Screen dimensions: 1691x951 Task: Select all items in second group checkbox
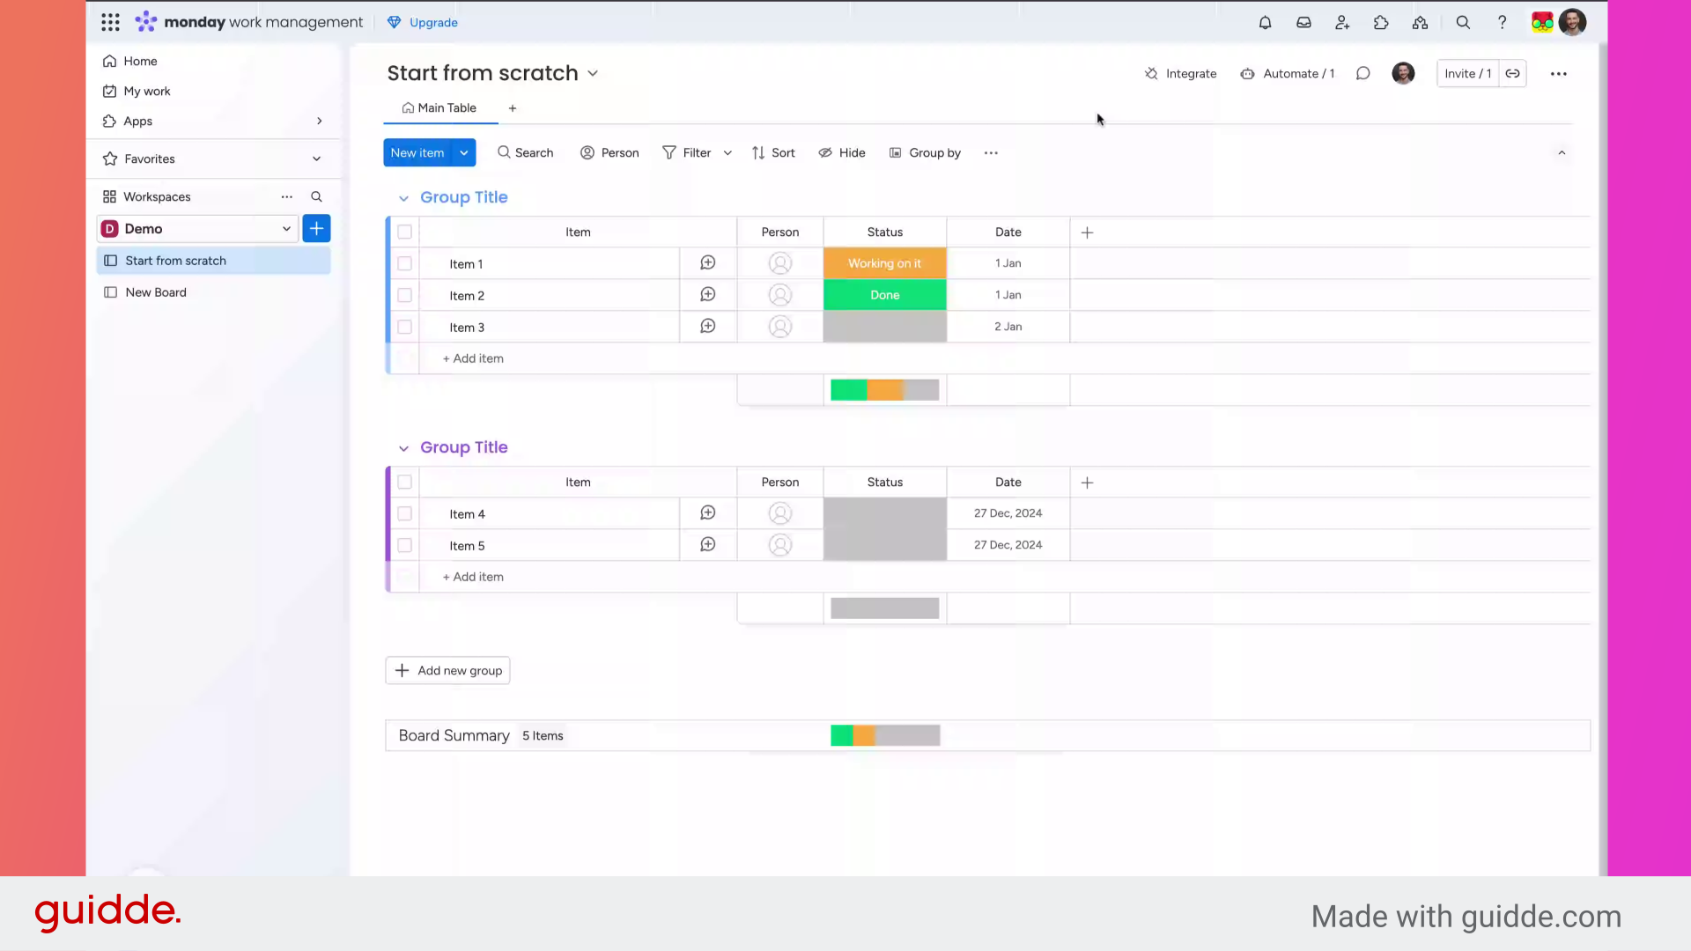(404, 483)
